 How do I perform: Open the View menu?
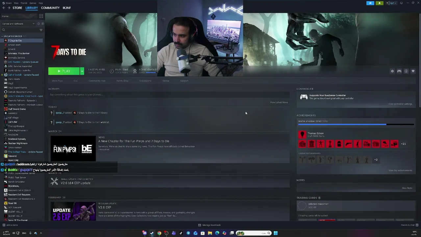coord(16,3)
